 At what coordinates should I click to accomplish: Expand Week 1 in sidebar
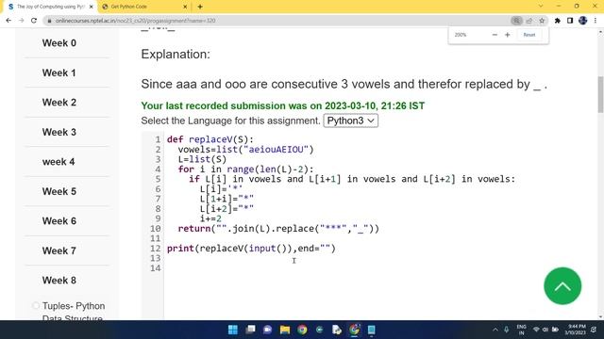click(59, 73)
